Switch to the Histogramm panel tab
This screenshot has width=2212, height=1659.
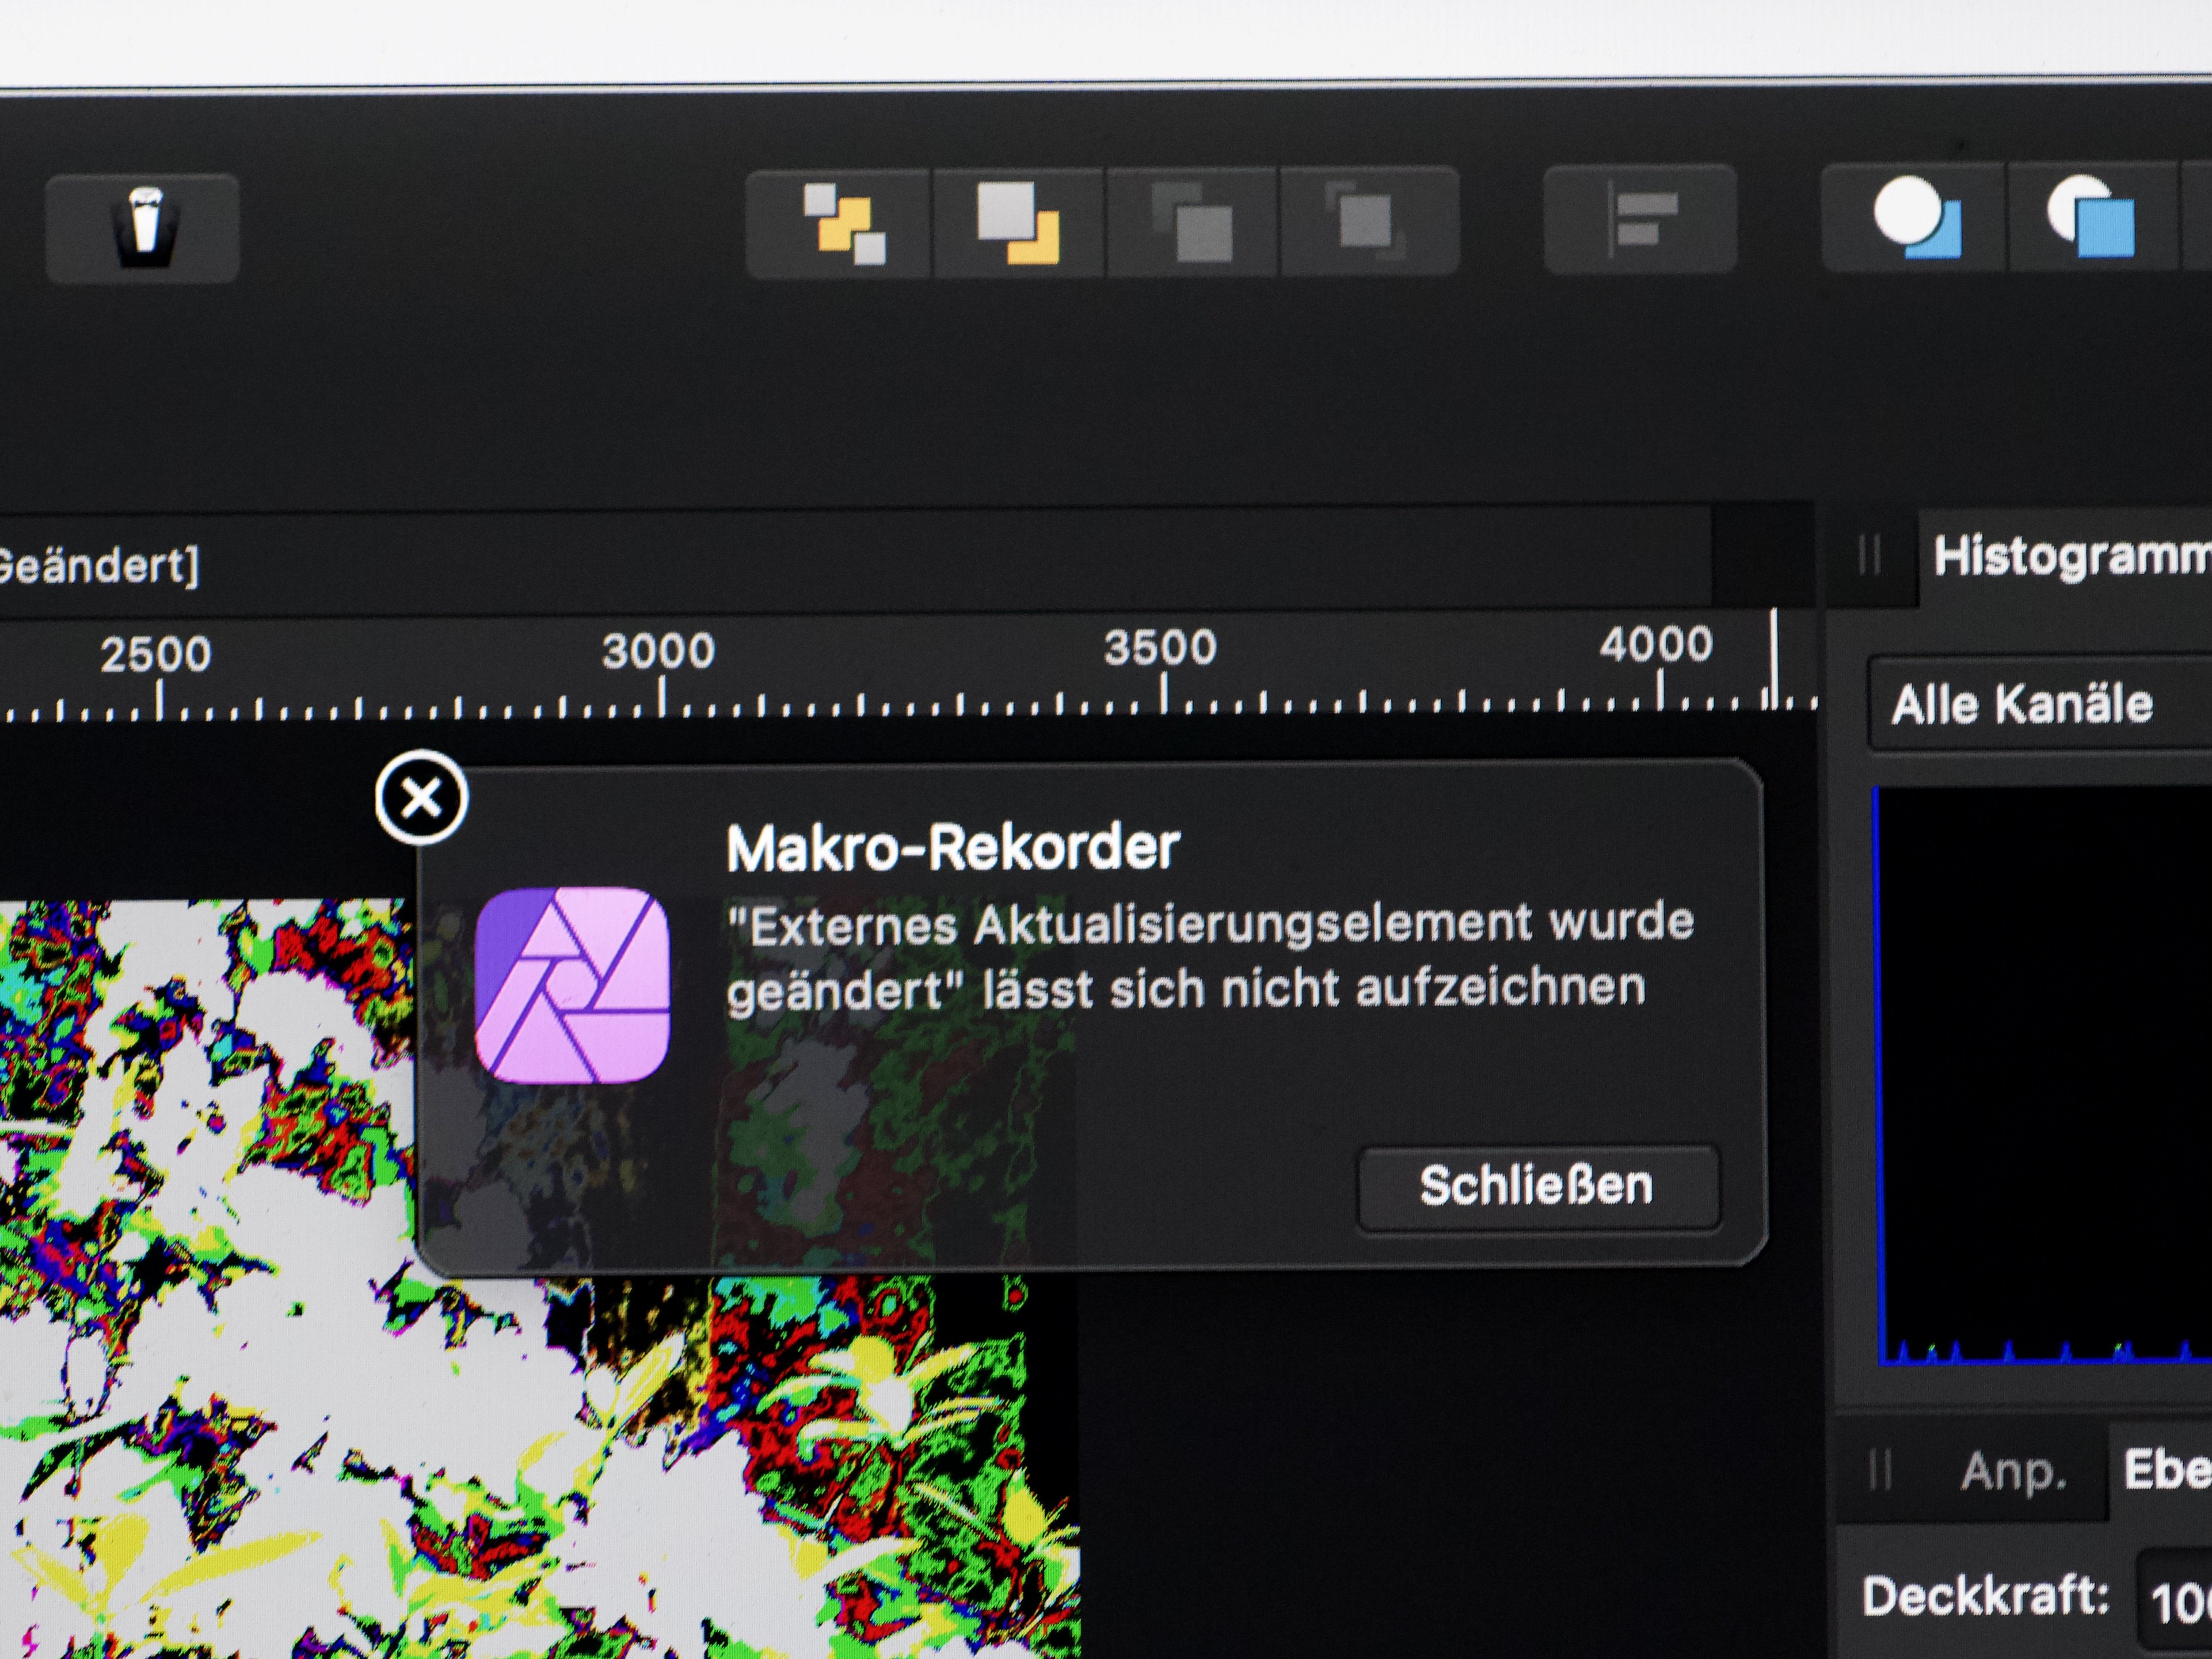(x=2070, y=557)
